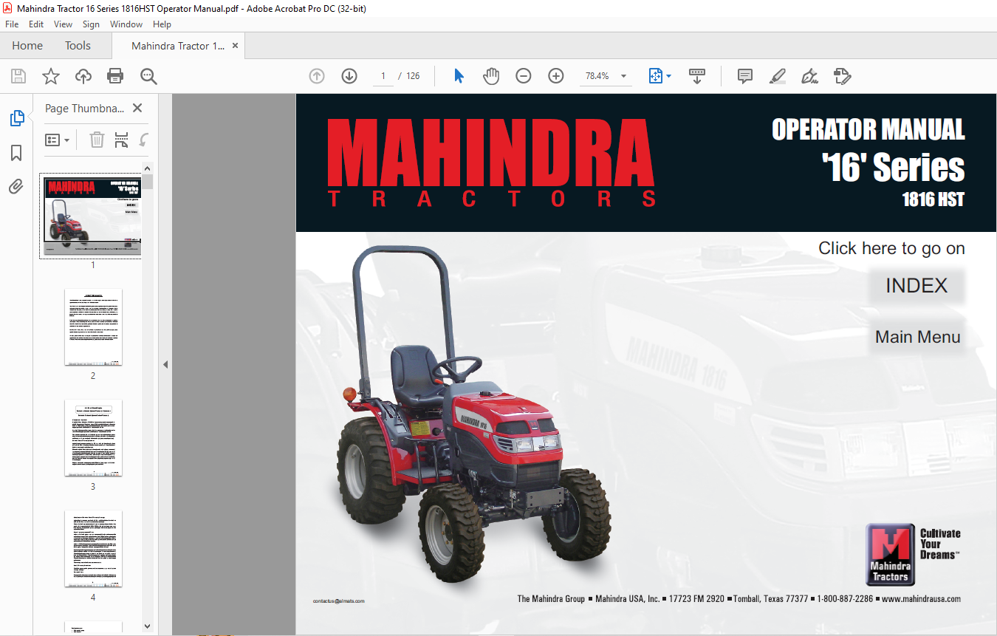Select page 3 thumbnail
This screenshot has width=997, height=636.
[93, 438]
